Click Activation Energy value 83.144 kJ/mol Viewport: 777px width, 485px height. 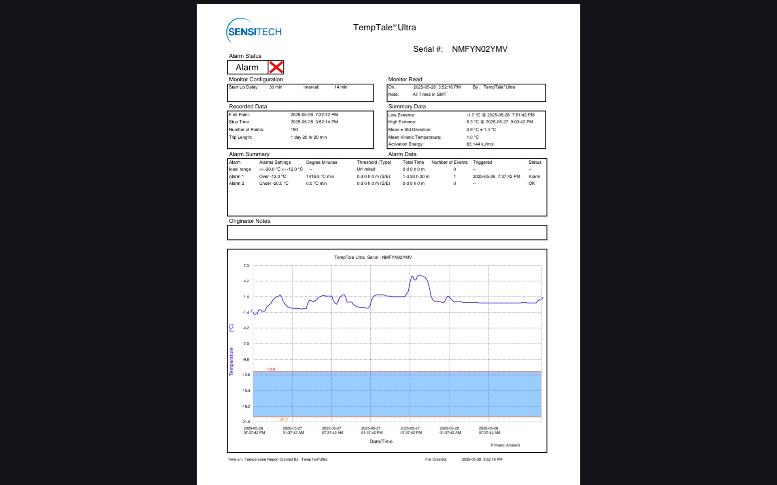pos(480,144)
